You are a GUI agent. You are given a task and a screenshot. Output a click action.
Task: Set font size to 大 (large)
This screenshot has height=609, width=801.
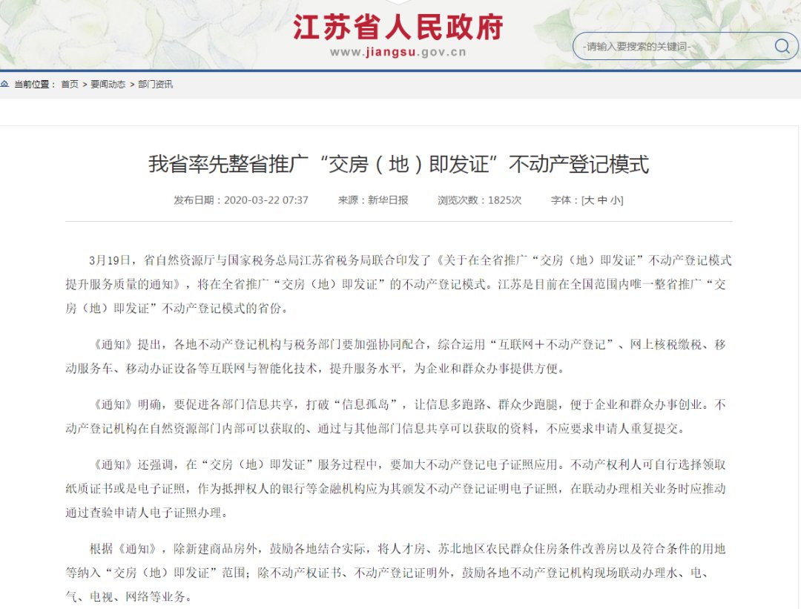tap(590, 200)
